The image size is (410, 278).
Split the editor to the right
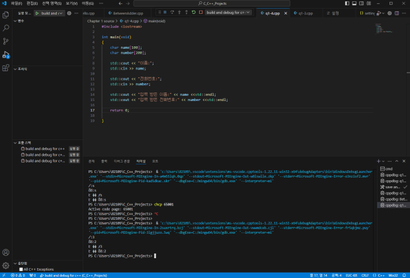[x=397, y=13]
